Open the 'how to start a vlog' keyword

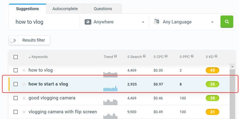[48, 84]
